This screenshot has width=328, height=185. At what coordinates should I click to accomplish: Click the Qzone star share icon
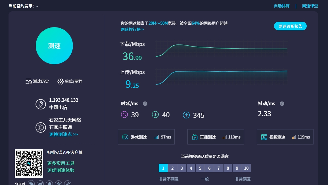click(x=58, y=183)
